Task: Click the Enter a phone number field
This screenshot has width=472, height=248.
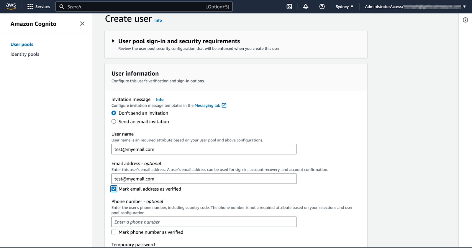Action: tap(204, 222)
